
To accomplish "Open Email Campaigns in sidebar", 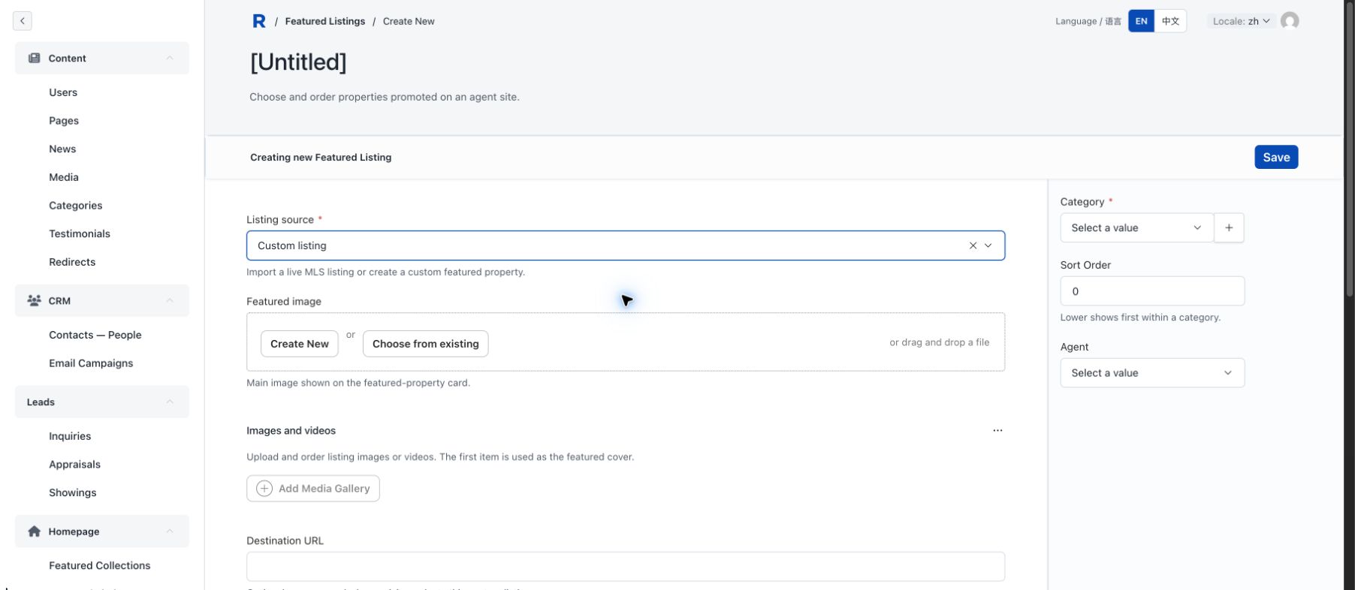I will pyautogui.click(x=91, y=363).
